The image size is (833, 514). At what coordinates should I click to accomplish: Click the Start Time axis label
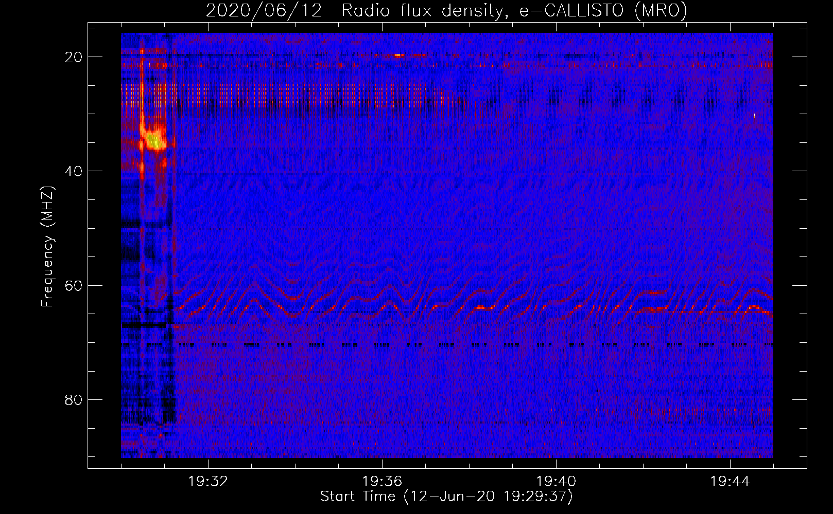[446, 497]
